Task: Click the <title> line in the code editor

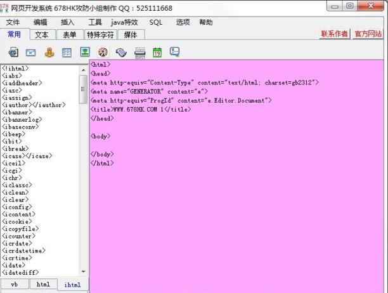Action: (141, 109)
